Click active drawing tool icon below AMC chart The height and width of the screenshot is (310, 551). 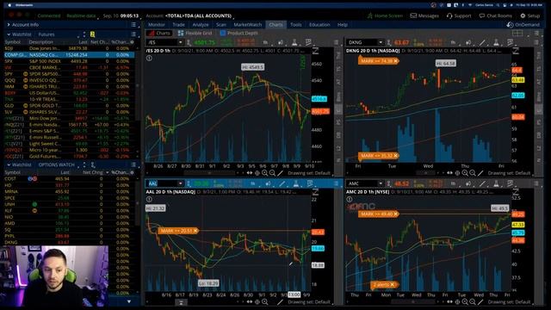(x=480, y=302)
